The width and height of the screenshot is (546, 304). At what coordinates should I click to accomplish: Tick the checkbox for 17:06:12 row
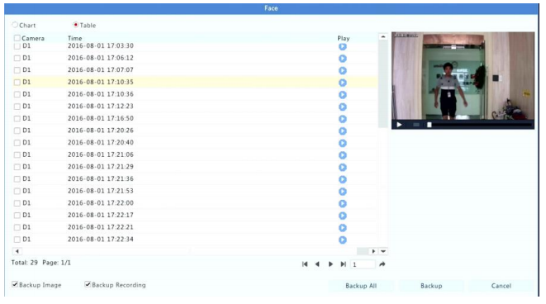(x=17, y=58)
